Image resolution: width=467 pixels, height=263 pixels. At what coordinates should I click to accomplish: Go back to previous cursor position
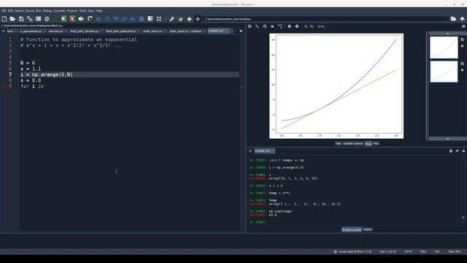[x=190, y=19]
